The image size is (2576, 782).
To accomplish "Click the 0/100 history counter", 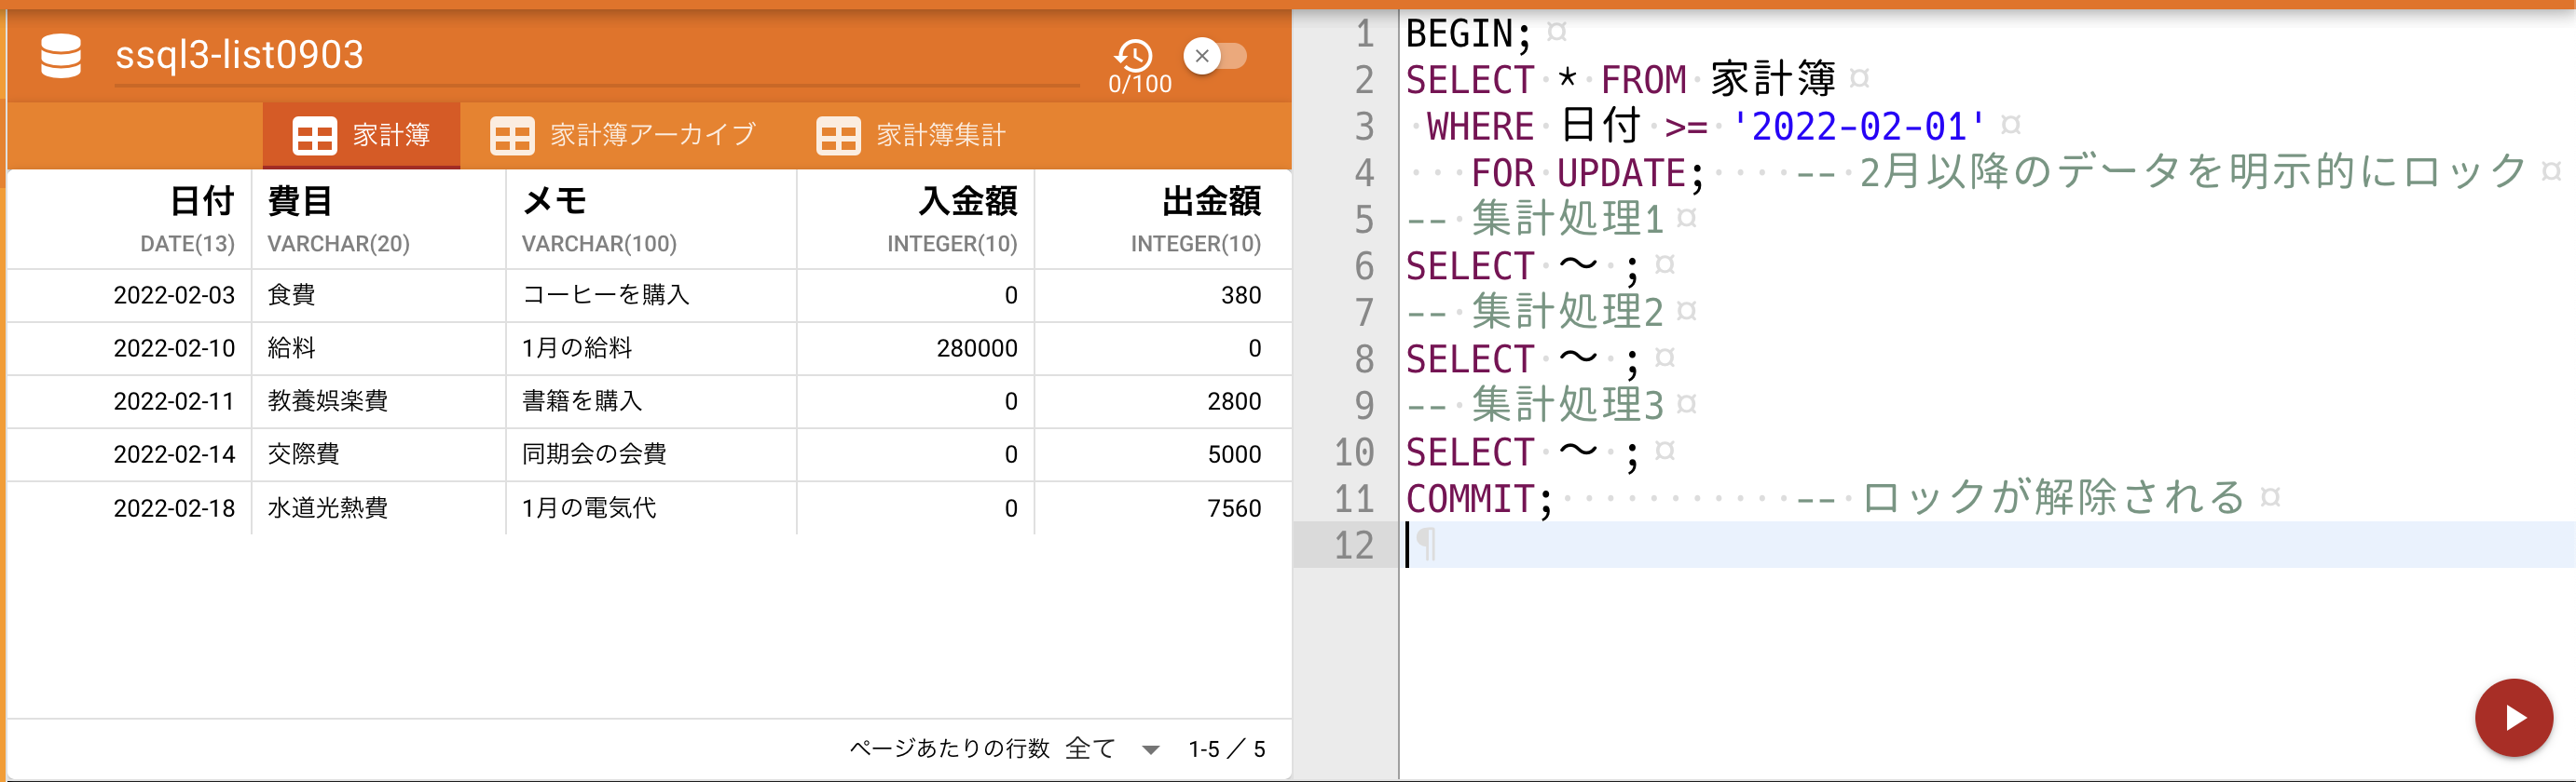I will (1139, 85).
